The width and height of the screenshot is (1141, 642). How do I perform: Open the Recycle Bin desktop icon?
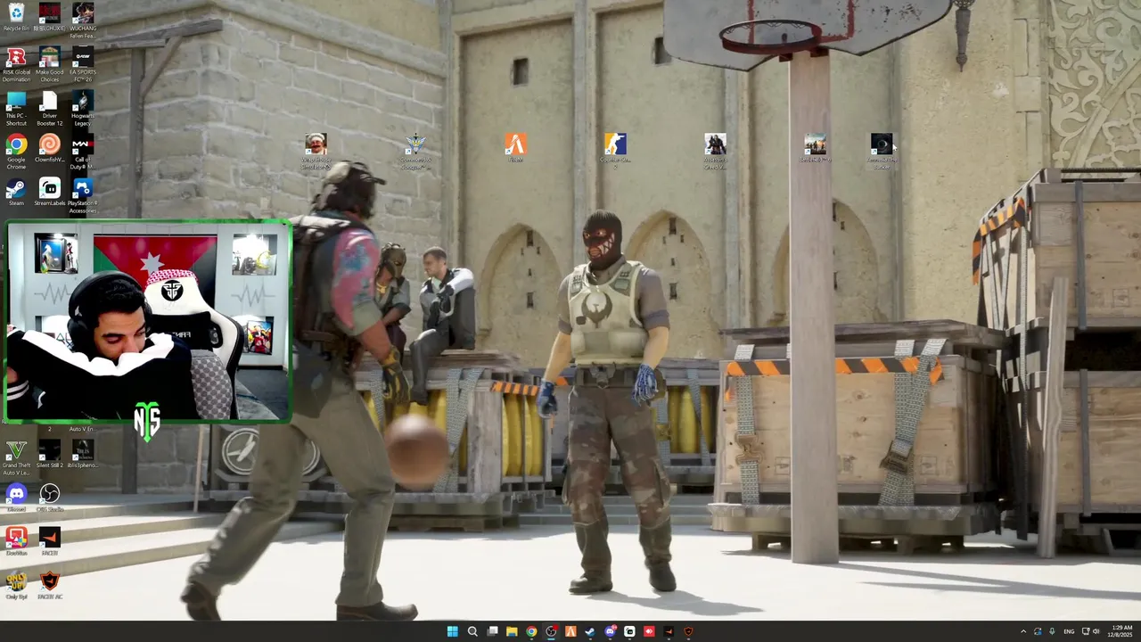[16, 18]
